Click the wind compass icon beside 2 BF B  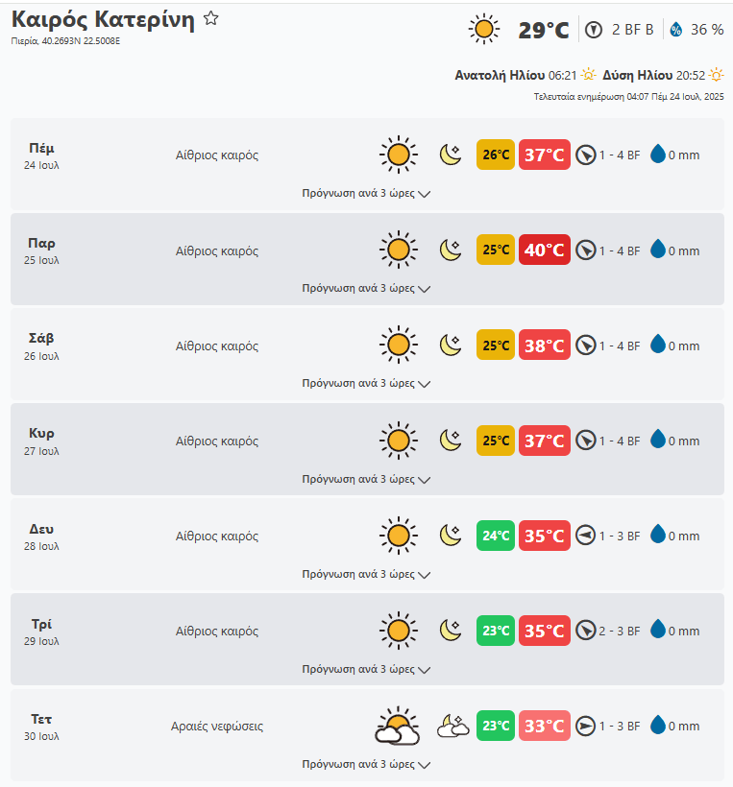pyautogui.click(x=595, y=30)
